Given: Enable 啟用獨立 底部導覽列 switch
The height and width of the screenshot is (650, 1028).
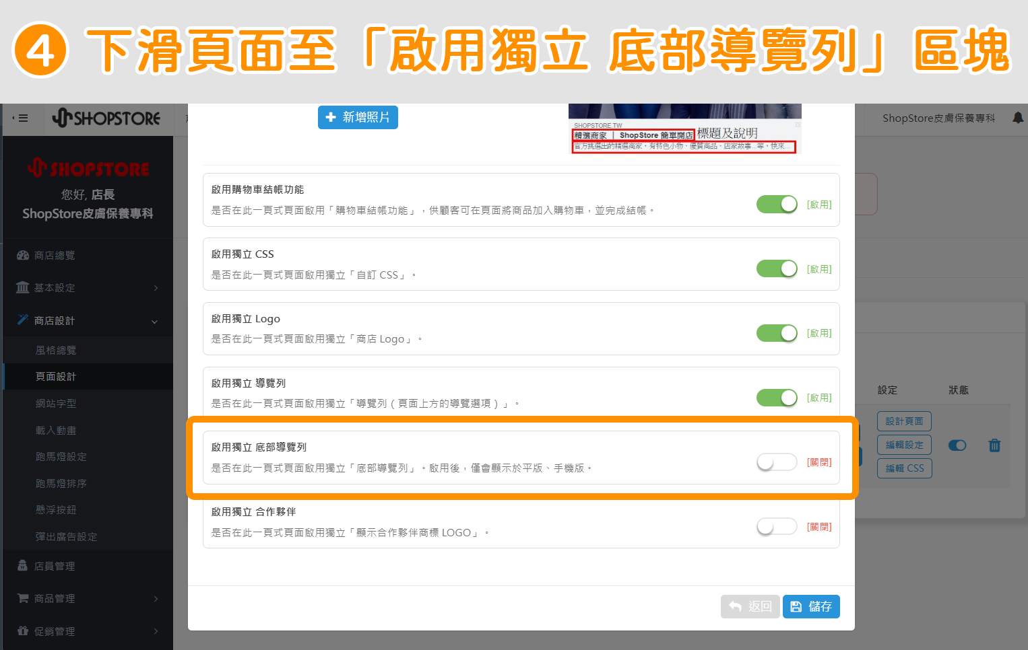Looking at the screenshot, I should (x=777, y=462).
